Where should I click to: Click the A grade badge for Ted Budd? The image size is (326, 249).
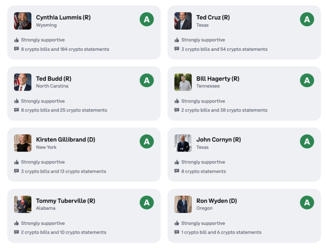146,80
